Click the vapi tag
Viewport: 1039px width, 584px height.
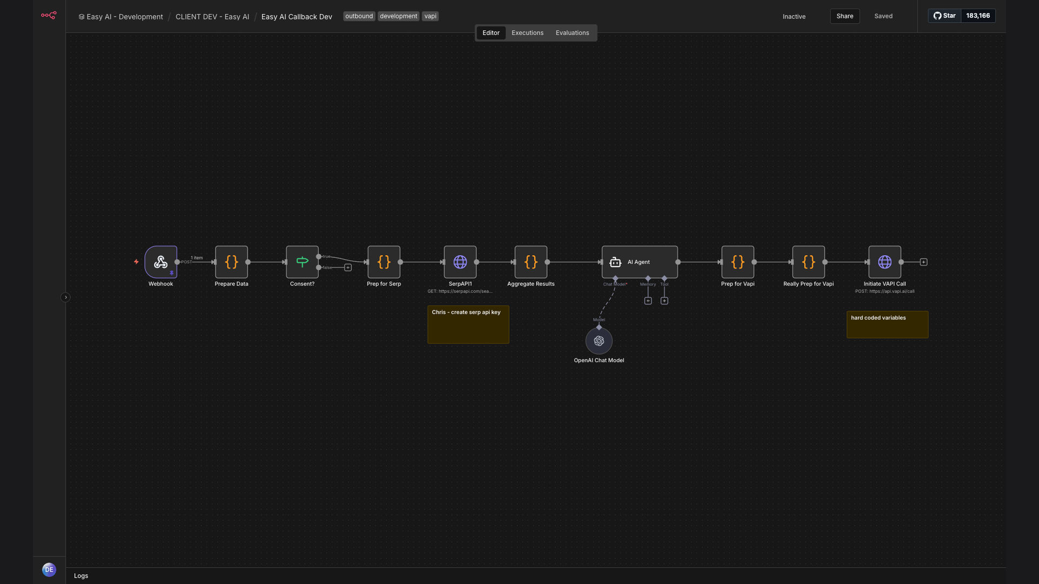tap(430, 16)
